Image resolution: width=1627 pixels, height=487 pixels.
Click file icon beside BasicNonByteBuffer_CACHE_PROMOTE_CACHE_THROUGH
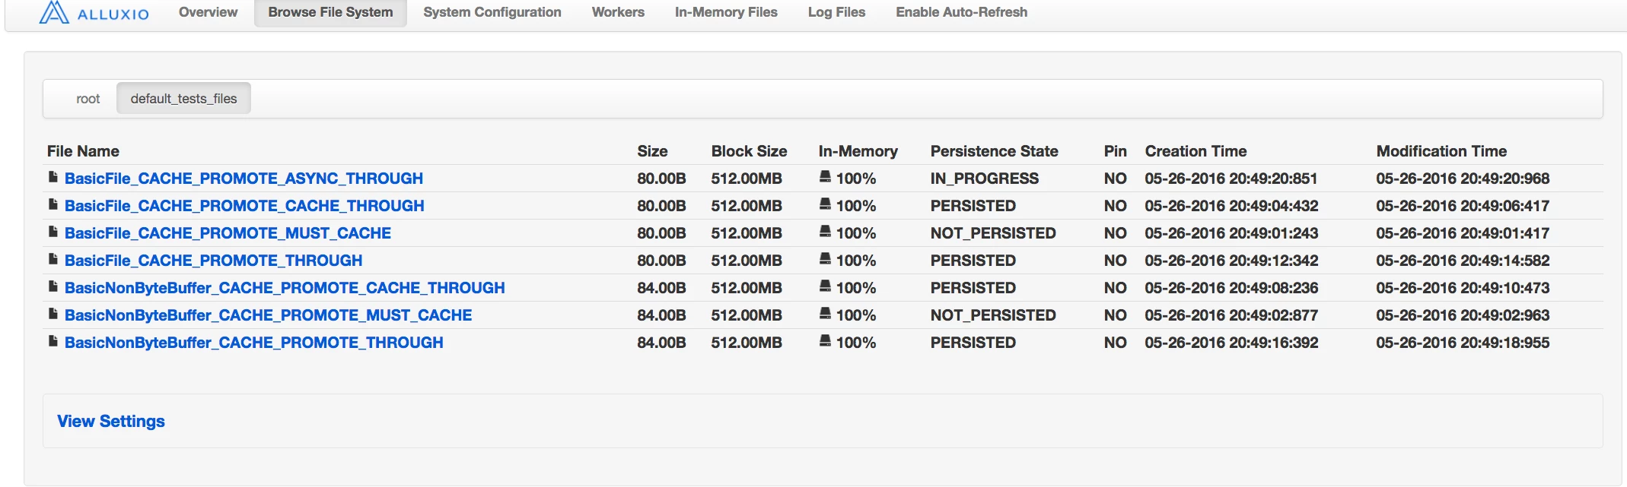click(53, 286)
